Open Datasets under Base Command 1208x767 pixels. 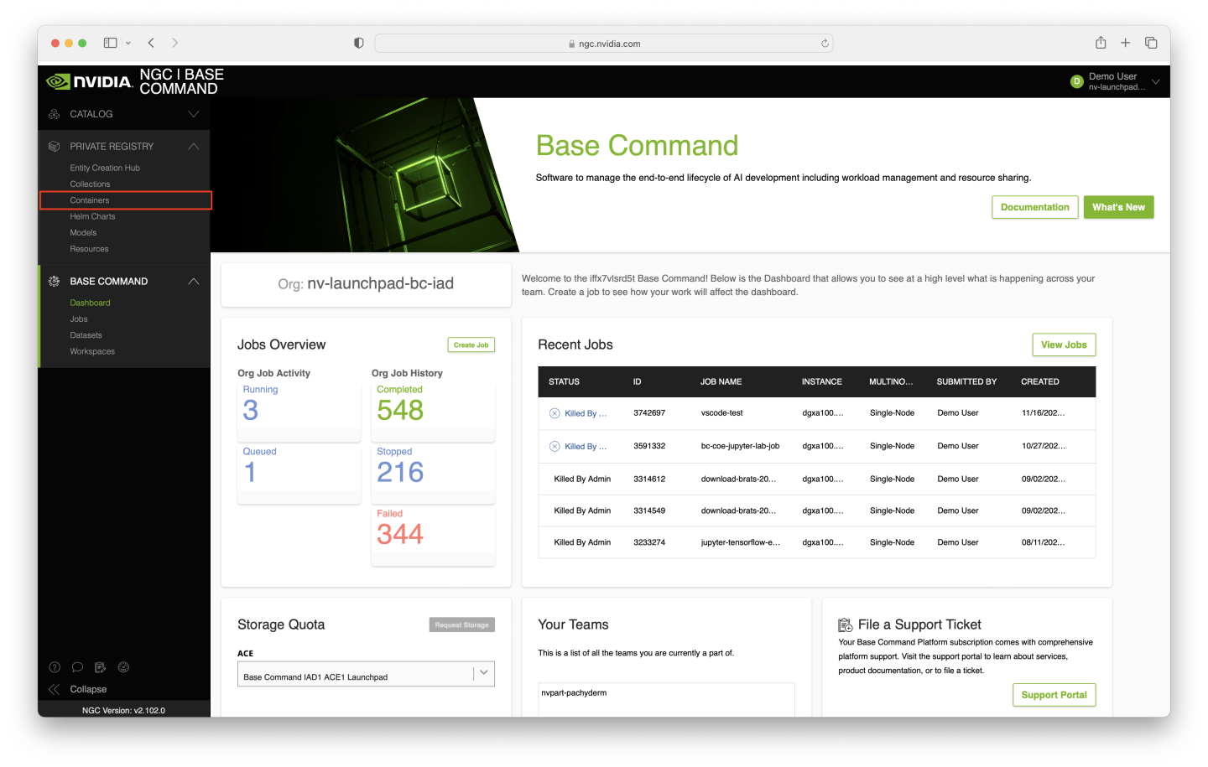(x=86, y=335)
